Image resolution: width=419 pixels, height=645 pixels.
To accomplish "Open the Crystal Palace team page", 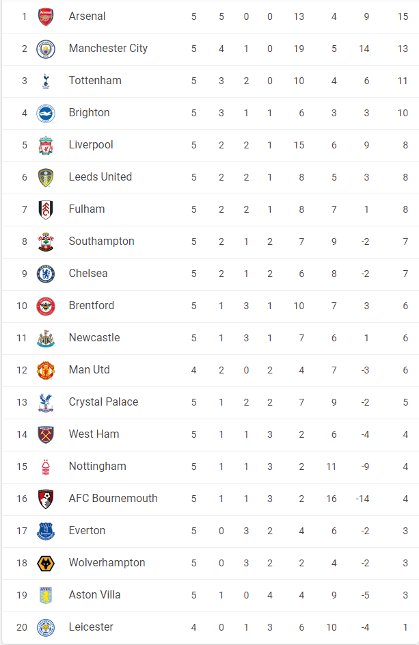I will 103,402.
